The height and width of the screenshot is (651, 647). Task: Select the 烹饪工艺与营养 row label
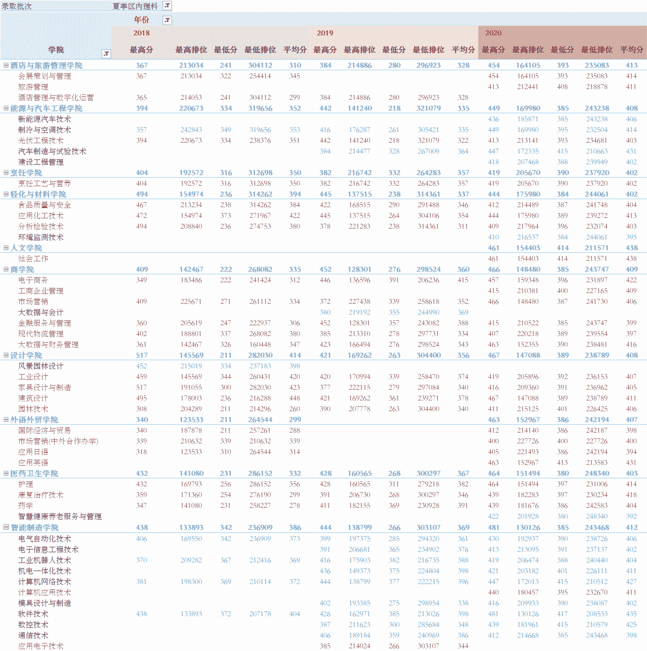(44, 183)
